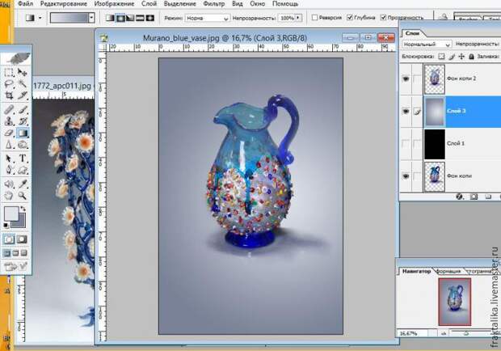Choose Diamond gradient style in options bar

point(149,18)
